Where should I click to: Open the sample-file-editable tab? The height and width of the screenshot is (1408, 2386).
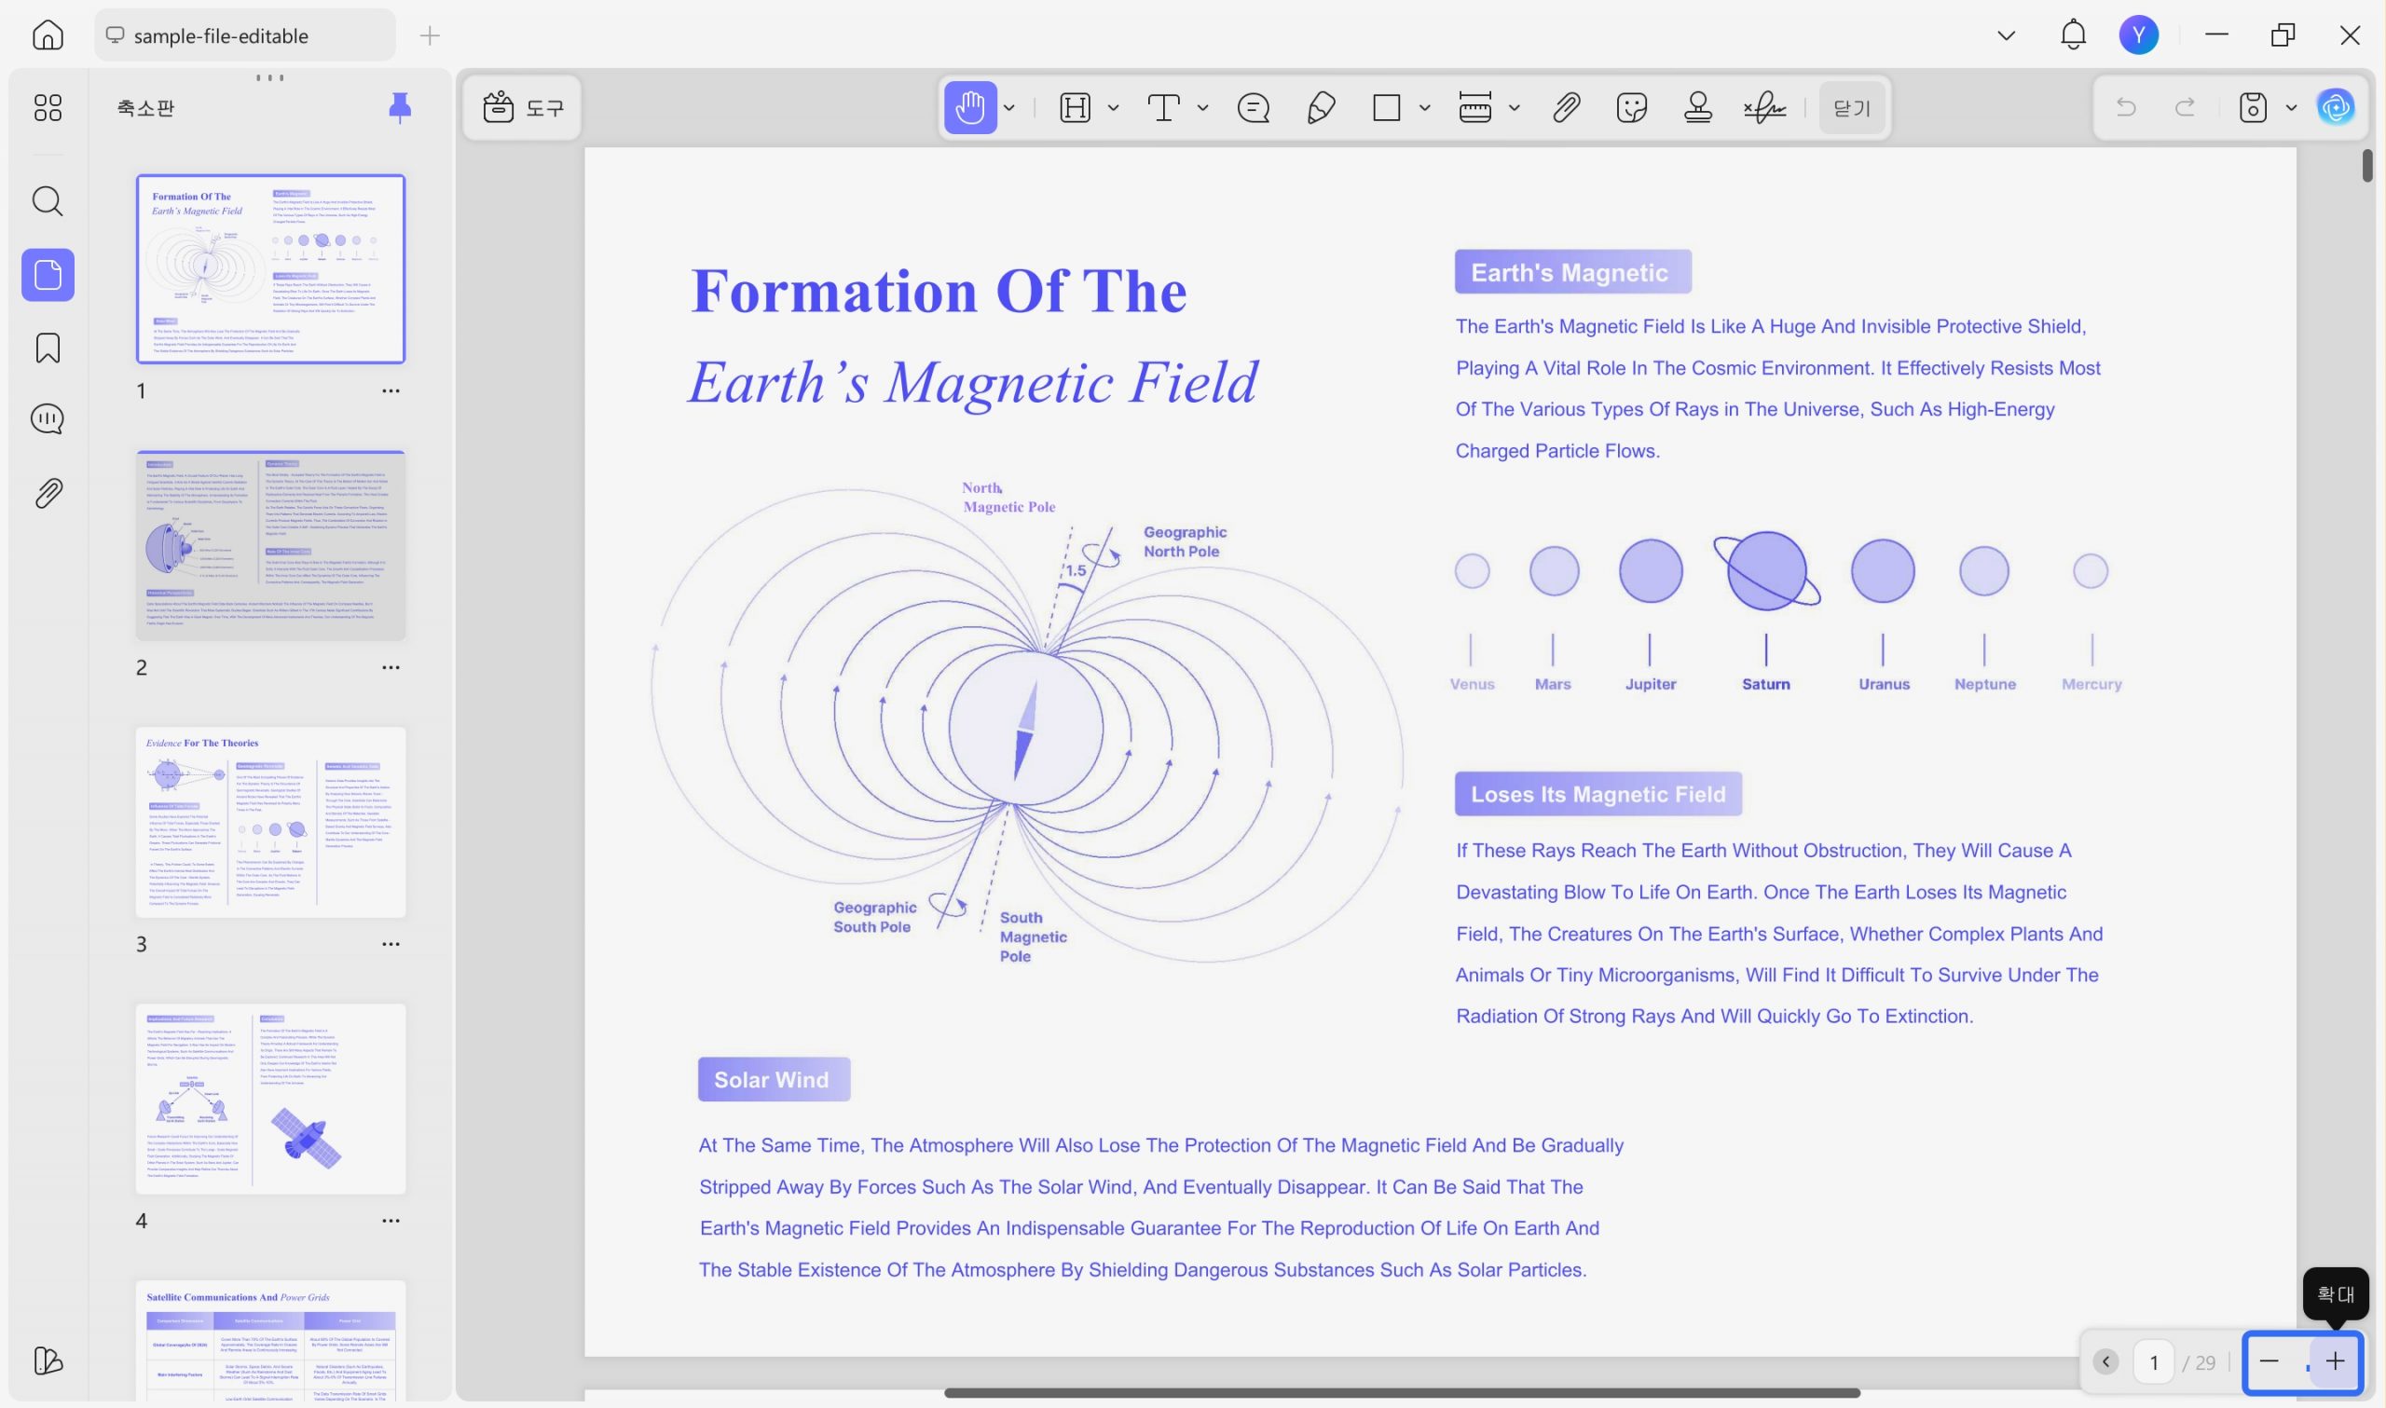(x=244, y=35)
